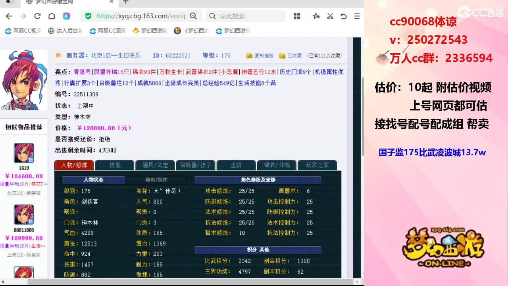Viewport: 508px width, 286px height.
Task: Click the 神器五行12水 highlight tag
Action: (259, 72)
